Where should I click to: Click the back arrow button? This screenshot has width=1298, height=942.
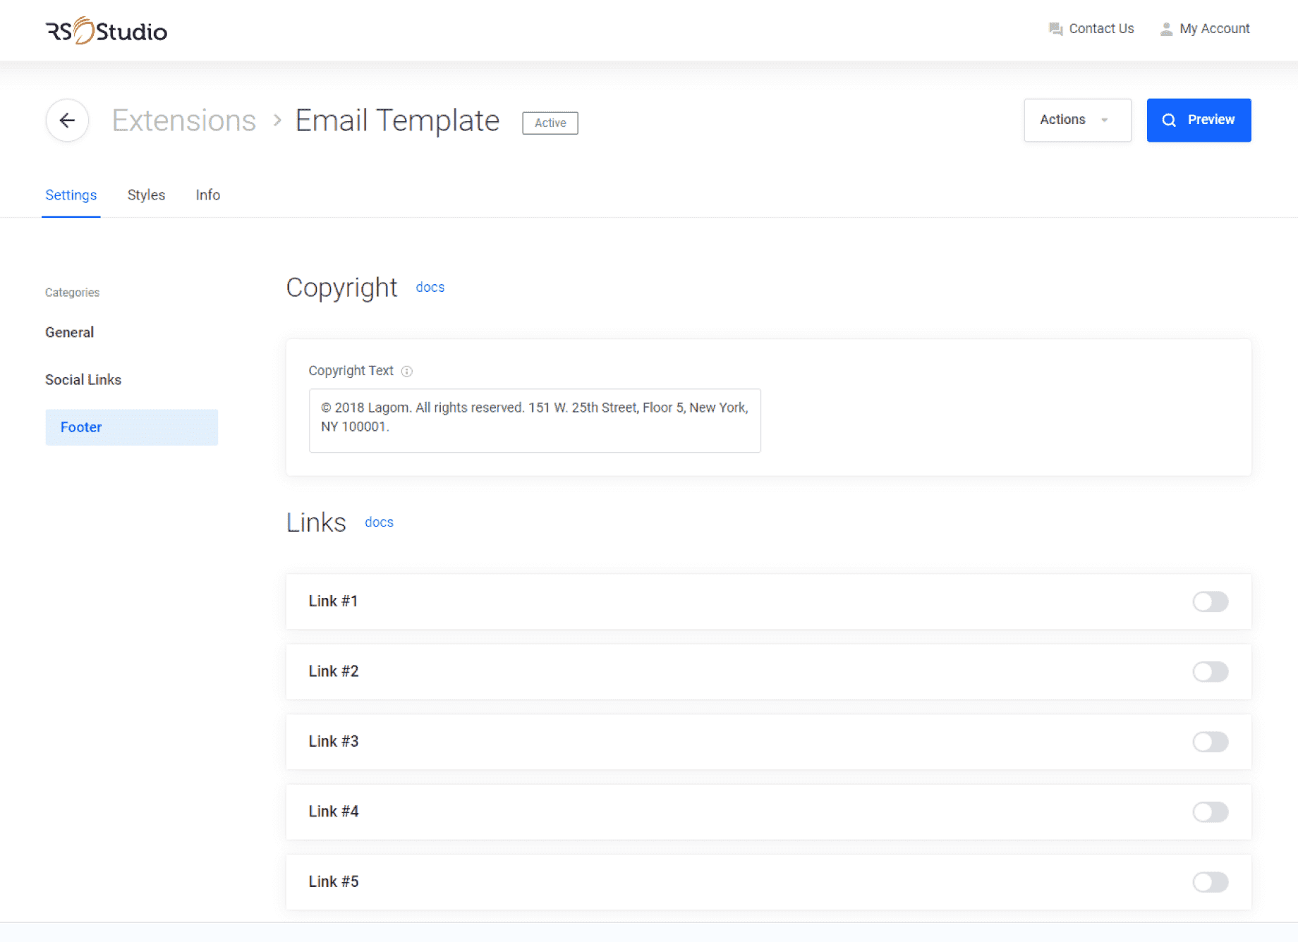tap(67, 121)
